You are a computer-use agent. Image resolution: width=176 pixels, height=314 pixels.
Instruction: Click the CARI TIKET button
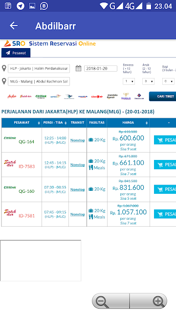pyautogui.click(x=162, y=96)
